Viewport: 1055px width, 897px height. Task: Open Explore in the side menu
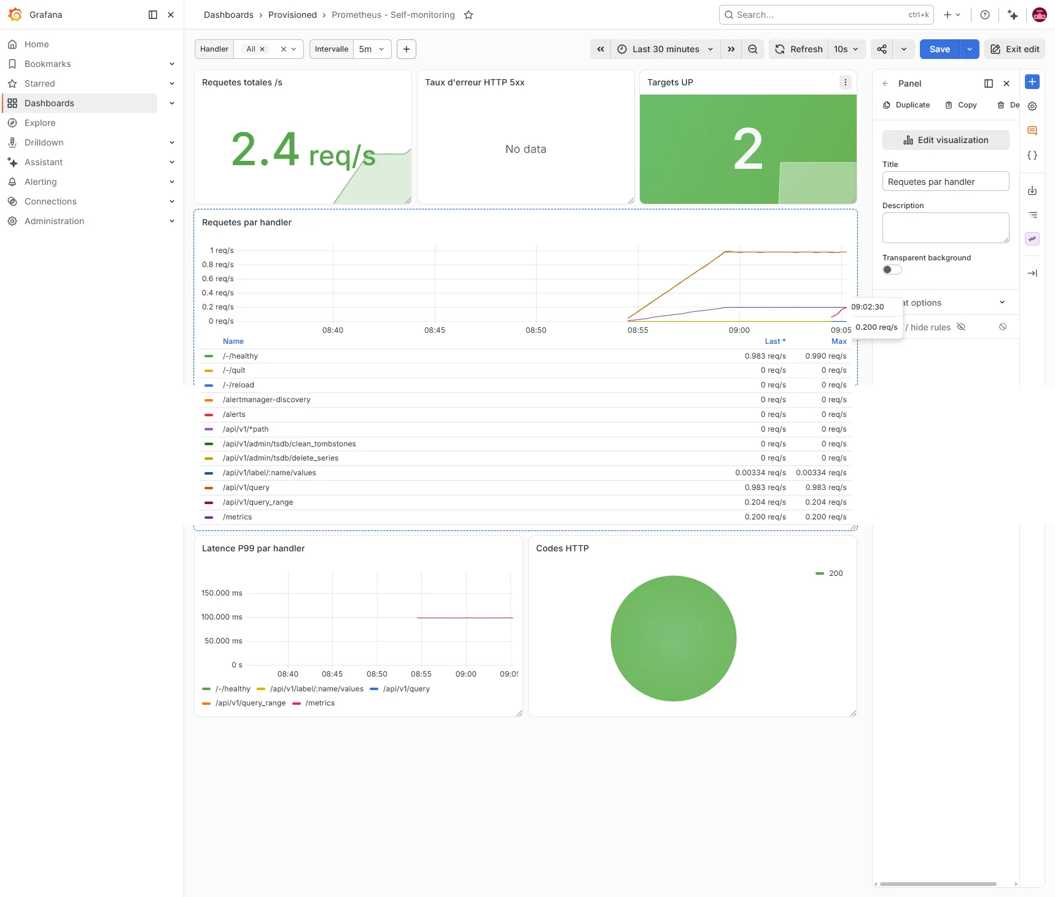(x=40, y=123)
